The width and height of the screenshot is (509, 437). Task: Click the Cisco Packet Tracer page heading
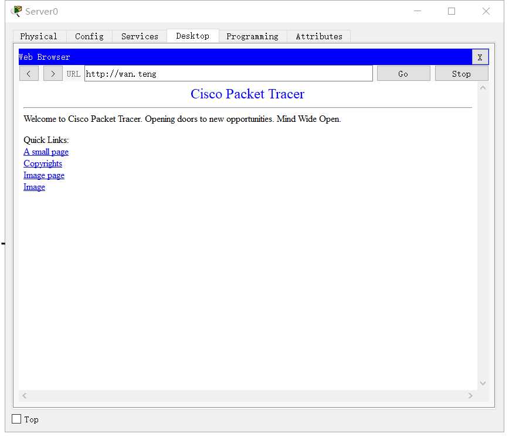point(247,94)
